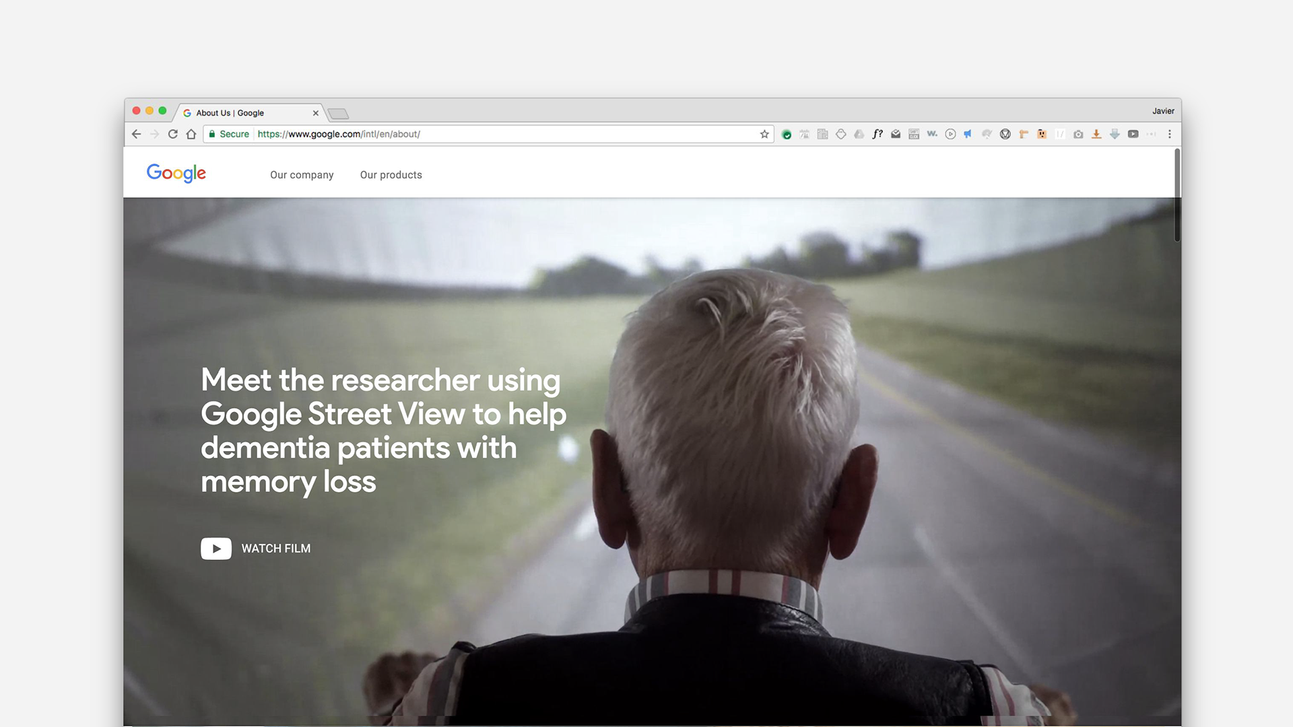1293x727 pixels.
Task: Open the Our products menu
Action: 391,175
